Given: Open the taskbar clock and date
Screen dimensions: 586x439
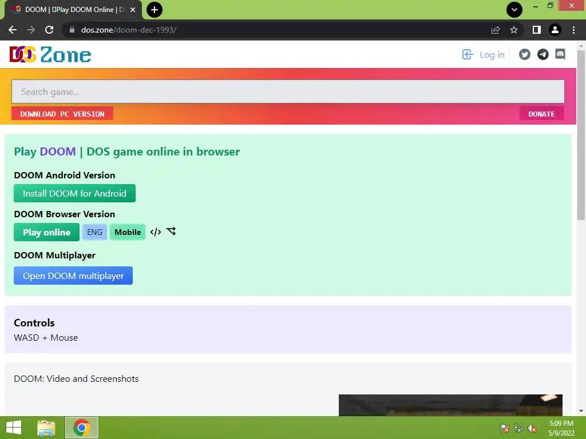Looking at the screenshot, I should click(561, 428).
